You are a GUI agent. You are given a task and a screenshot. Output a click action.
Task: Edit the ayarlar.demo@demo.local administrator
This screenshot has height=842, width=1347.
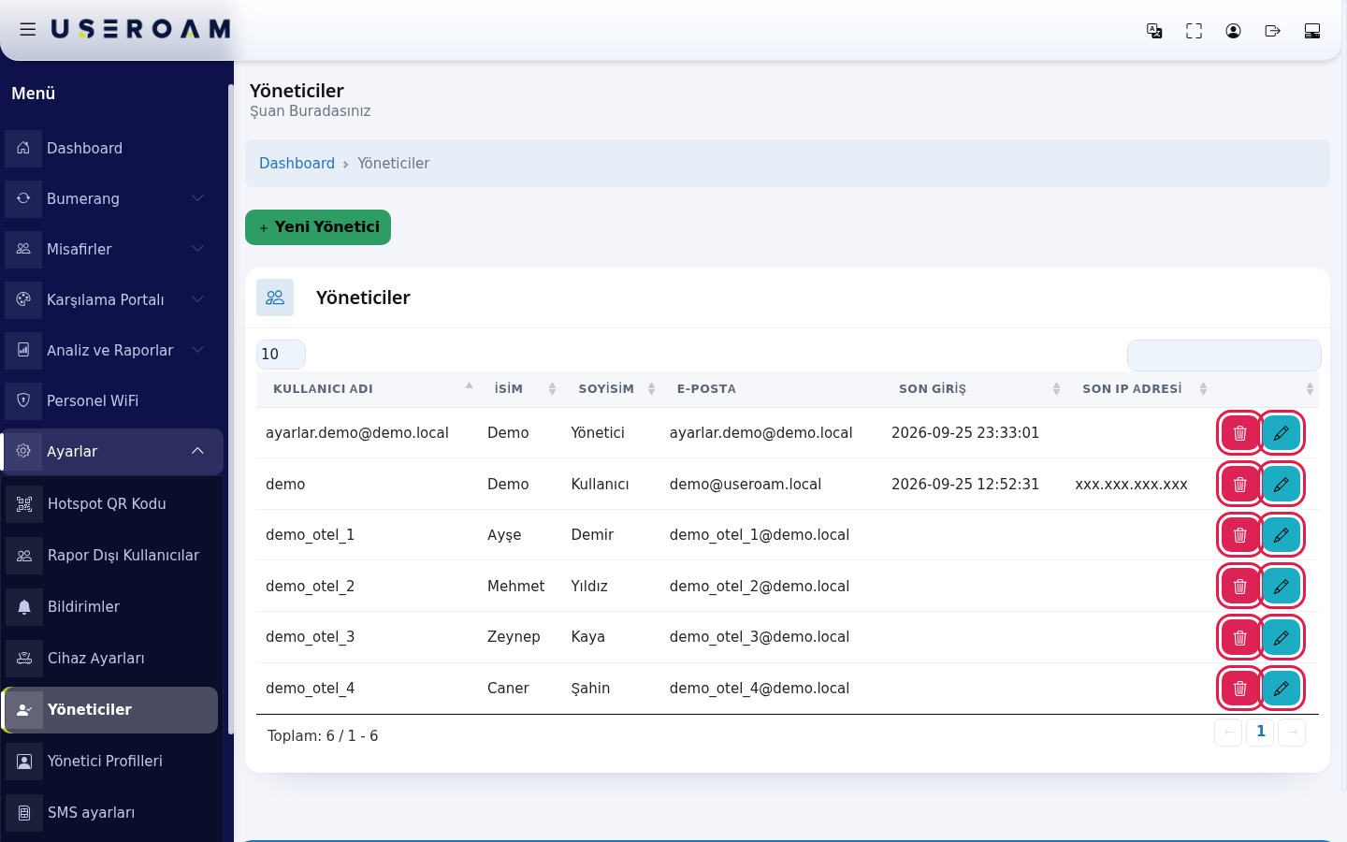tap(1281, 433)
